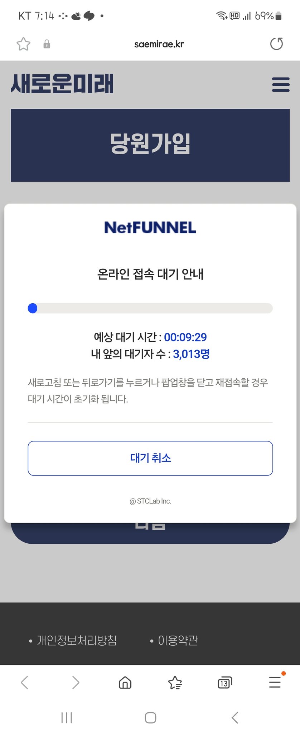
Task: Show the 13 open tabs
Action: 225,682
